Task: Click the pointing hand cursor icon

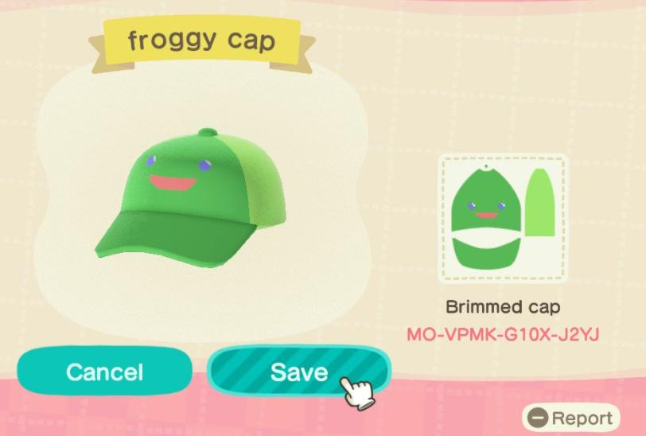Action: [358, 392]
